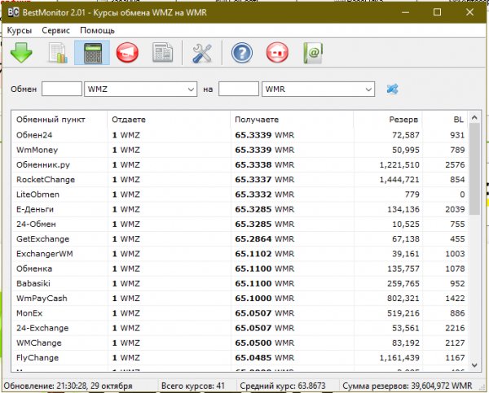Screen dimensions: 489x393
Task: Sort by Получаете column header
Action: [293, 120]
